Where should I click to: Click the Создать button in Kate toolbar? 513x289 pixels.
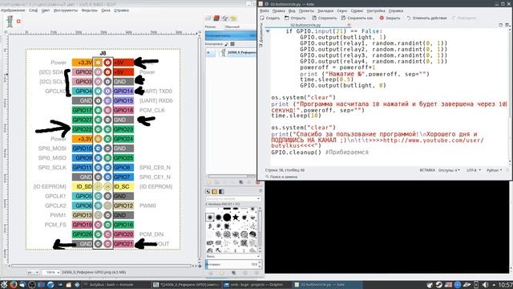[x=269, y=18]
